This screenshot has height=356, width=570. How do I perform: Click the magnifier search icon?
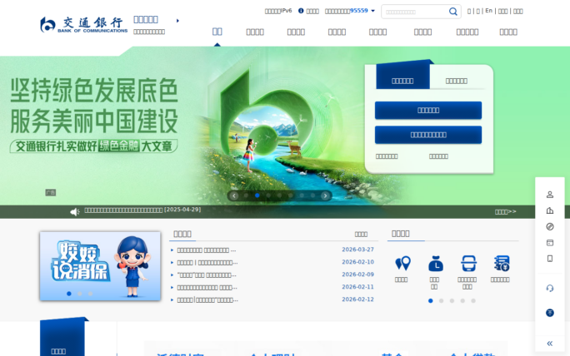click(453, 12)
